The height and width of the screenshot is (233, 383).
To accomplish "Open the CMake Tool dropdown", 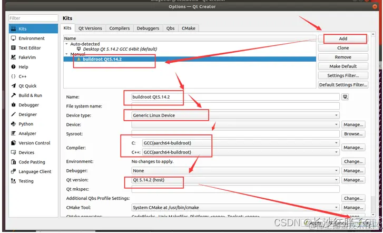I will click(x=235, y=208).
